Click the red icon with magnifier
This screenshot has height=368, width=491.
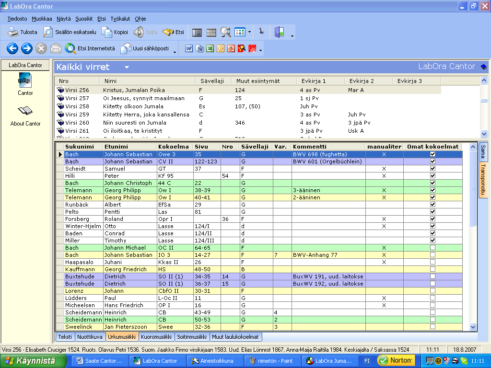(242, 48)
